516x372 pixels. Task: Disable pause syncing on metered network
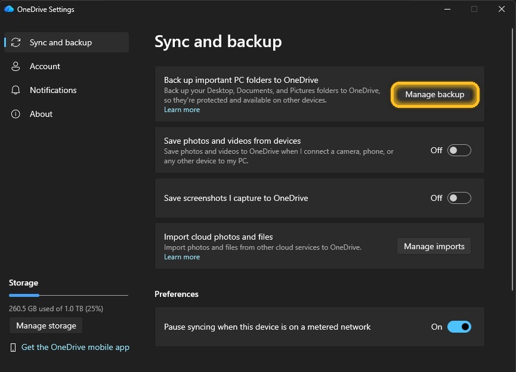459,327
